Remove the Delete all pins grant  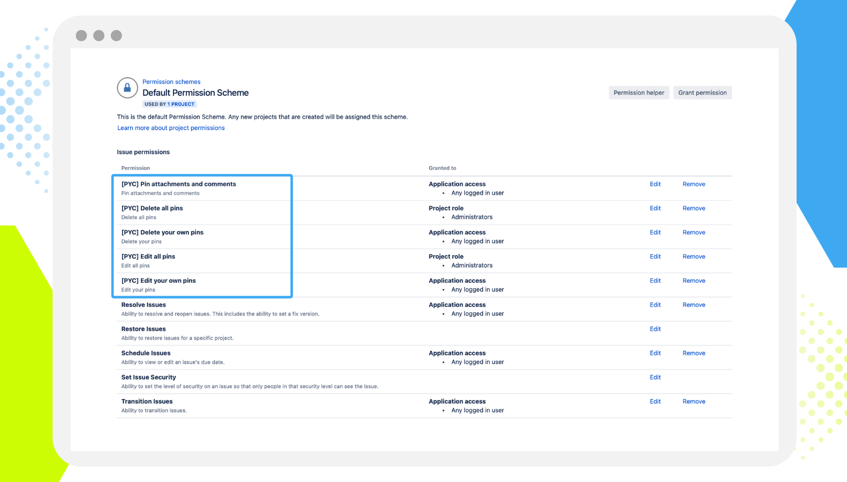pos(694,208)
